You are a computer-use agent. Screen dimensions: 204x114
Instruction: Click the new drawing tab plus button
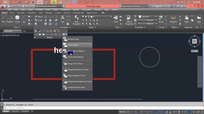[24, 31]
